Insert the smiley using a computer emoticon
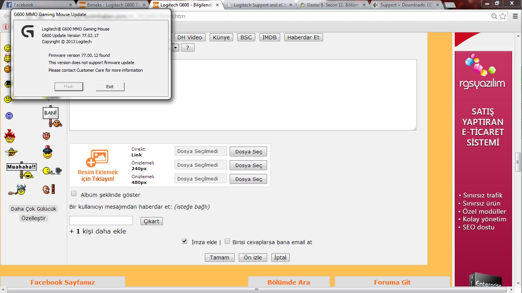 tap(52, 171)
